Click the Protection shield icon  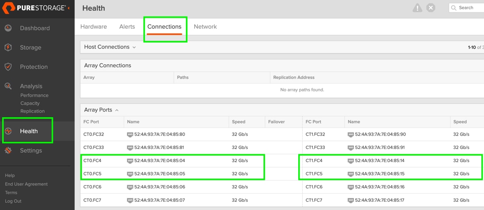[x=8, y=67]
